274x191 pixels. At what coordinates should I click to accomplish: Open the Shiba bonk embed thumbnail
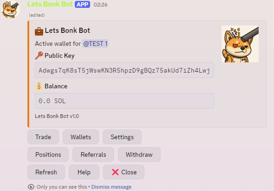point(240,44)
